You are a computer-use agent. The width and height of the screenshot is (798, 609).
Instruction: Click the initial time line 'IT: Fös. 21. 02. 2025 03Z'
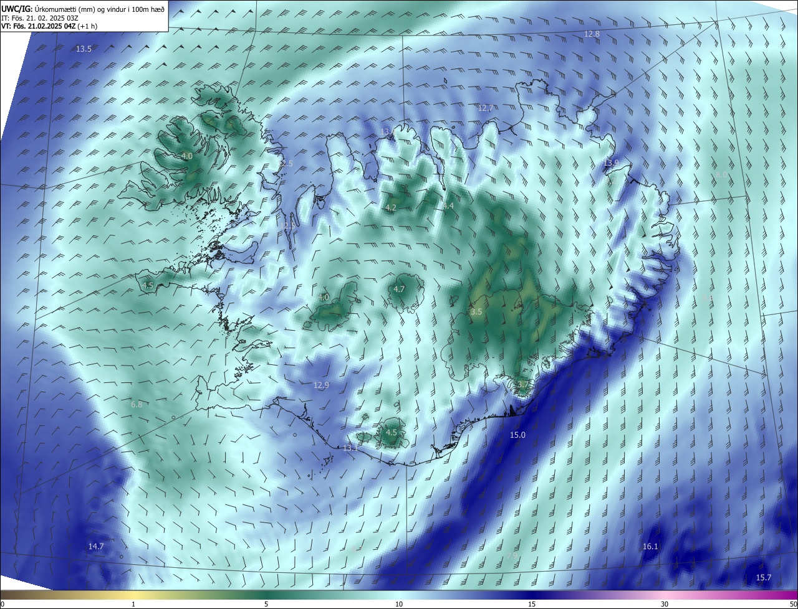[40, 18]
